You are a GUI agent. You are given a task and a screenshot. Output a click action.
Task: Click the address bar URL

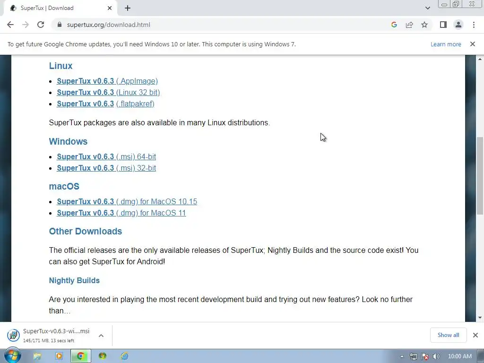tap(108, 25)
